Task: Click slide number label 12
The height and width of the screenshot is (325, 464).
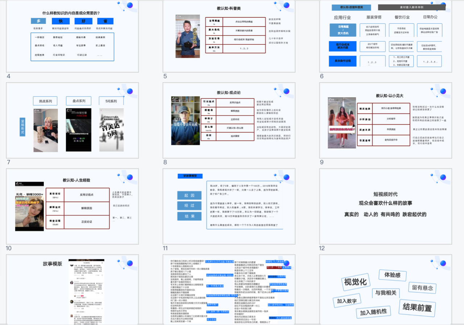Action: tap(323, 248)
